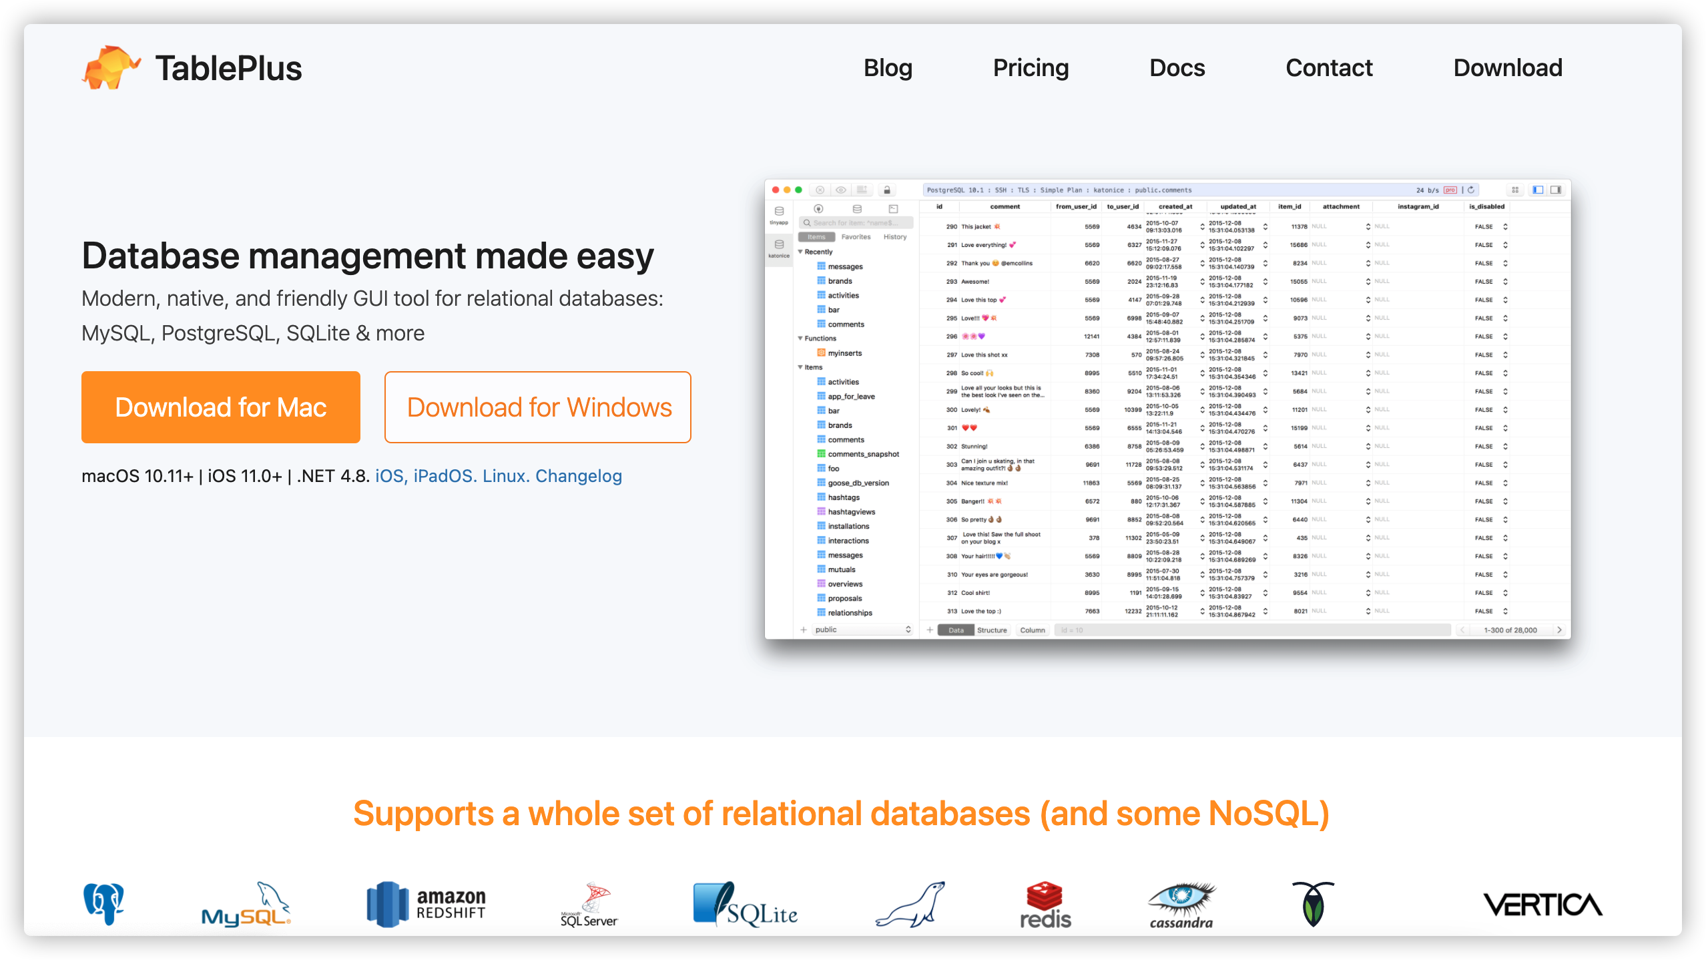Open the Docs page in navigation
1706x960 pixels.
(1177, 67)
